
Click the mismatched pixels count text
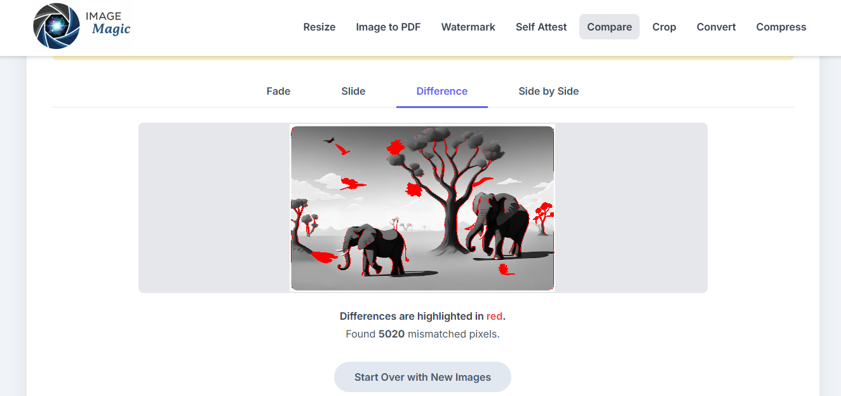click(x=422, y=333)
